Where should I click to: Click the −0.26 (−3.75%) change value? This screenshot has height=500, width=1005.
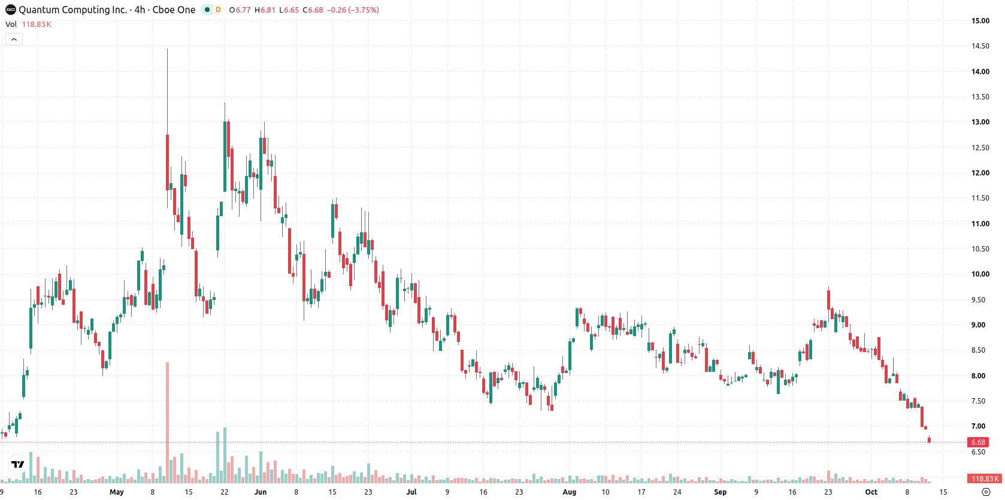coord(353,10)
